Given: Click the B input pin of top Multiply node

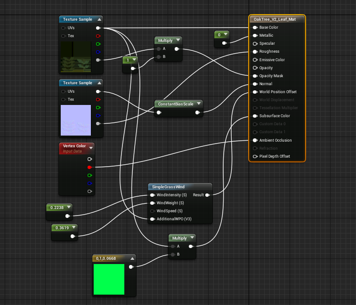Looking at the screenshot, I should point(159,57).
